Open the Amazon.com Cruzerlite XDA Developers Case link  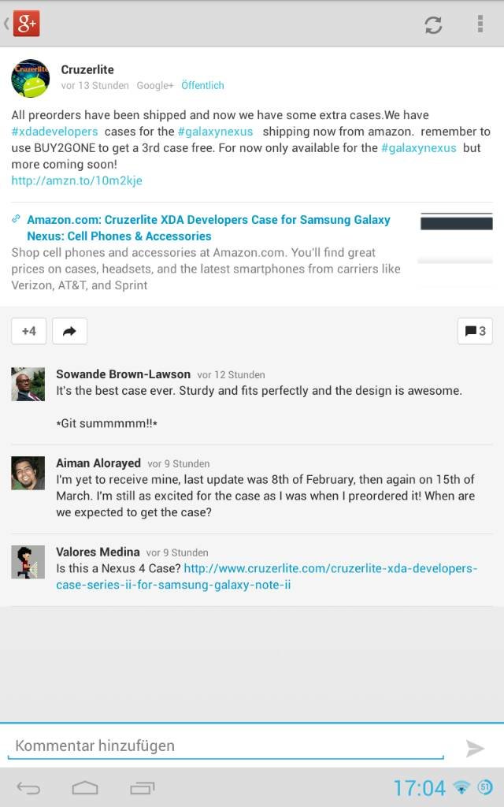[x=208, y=228]
